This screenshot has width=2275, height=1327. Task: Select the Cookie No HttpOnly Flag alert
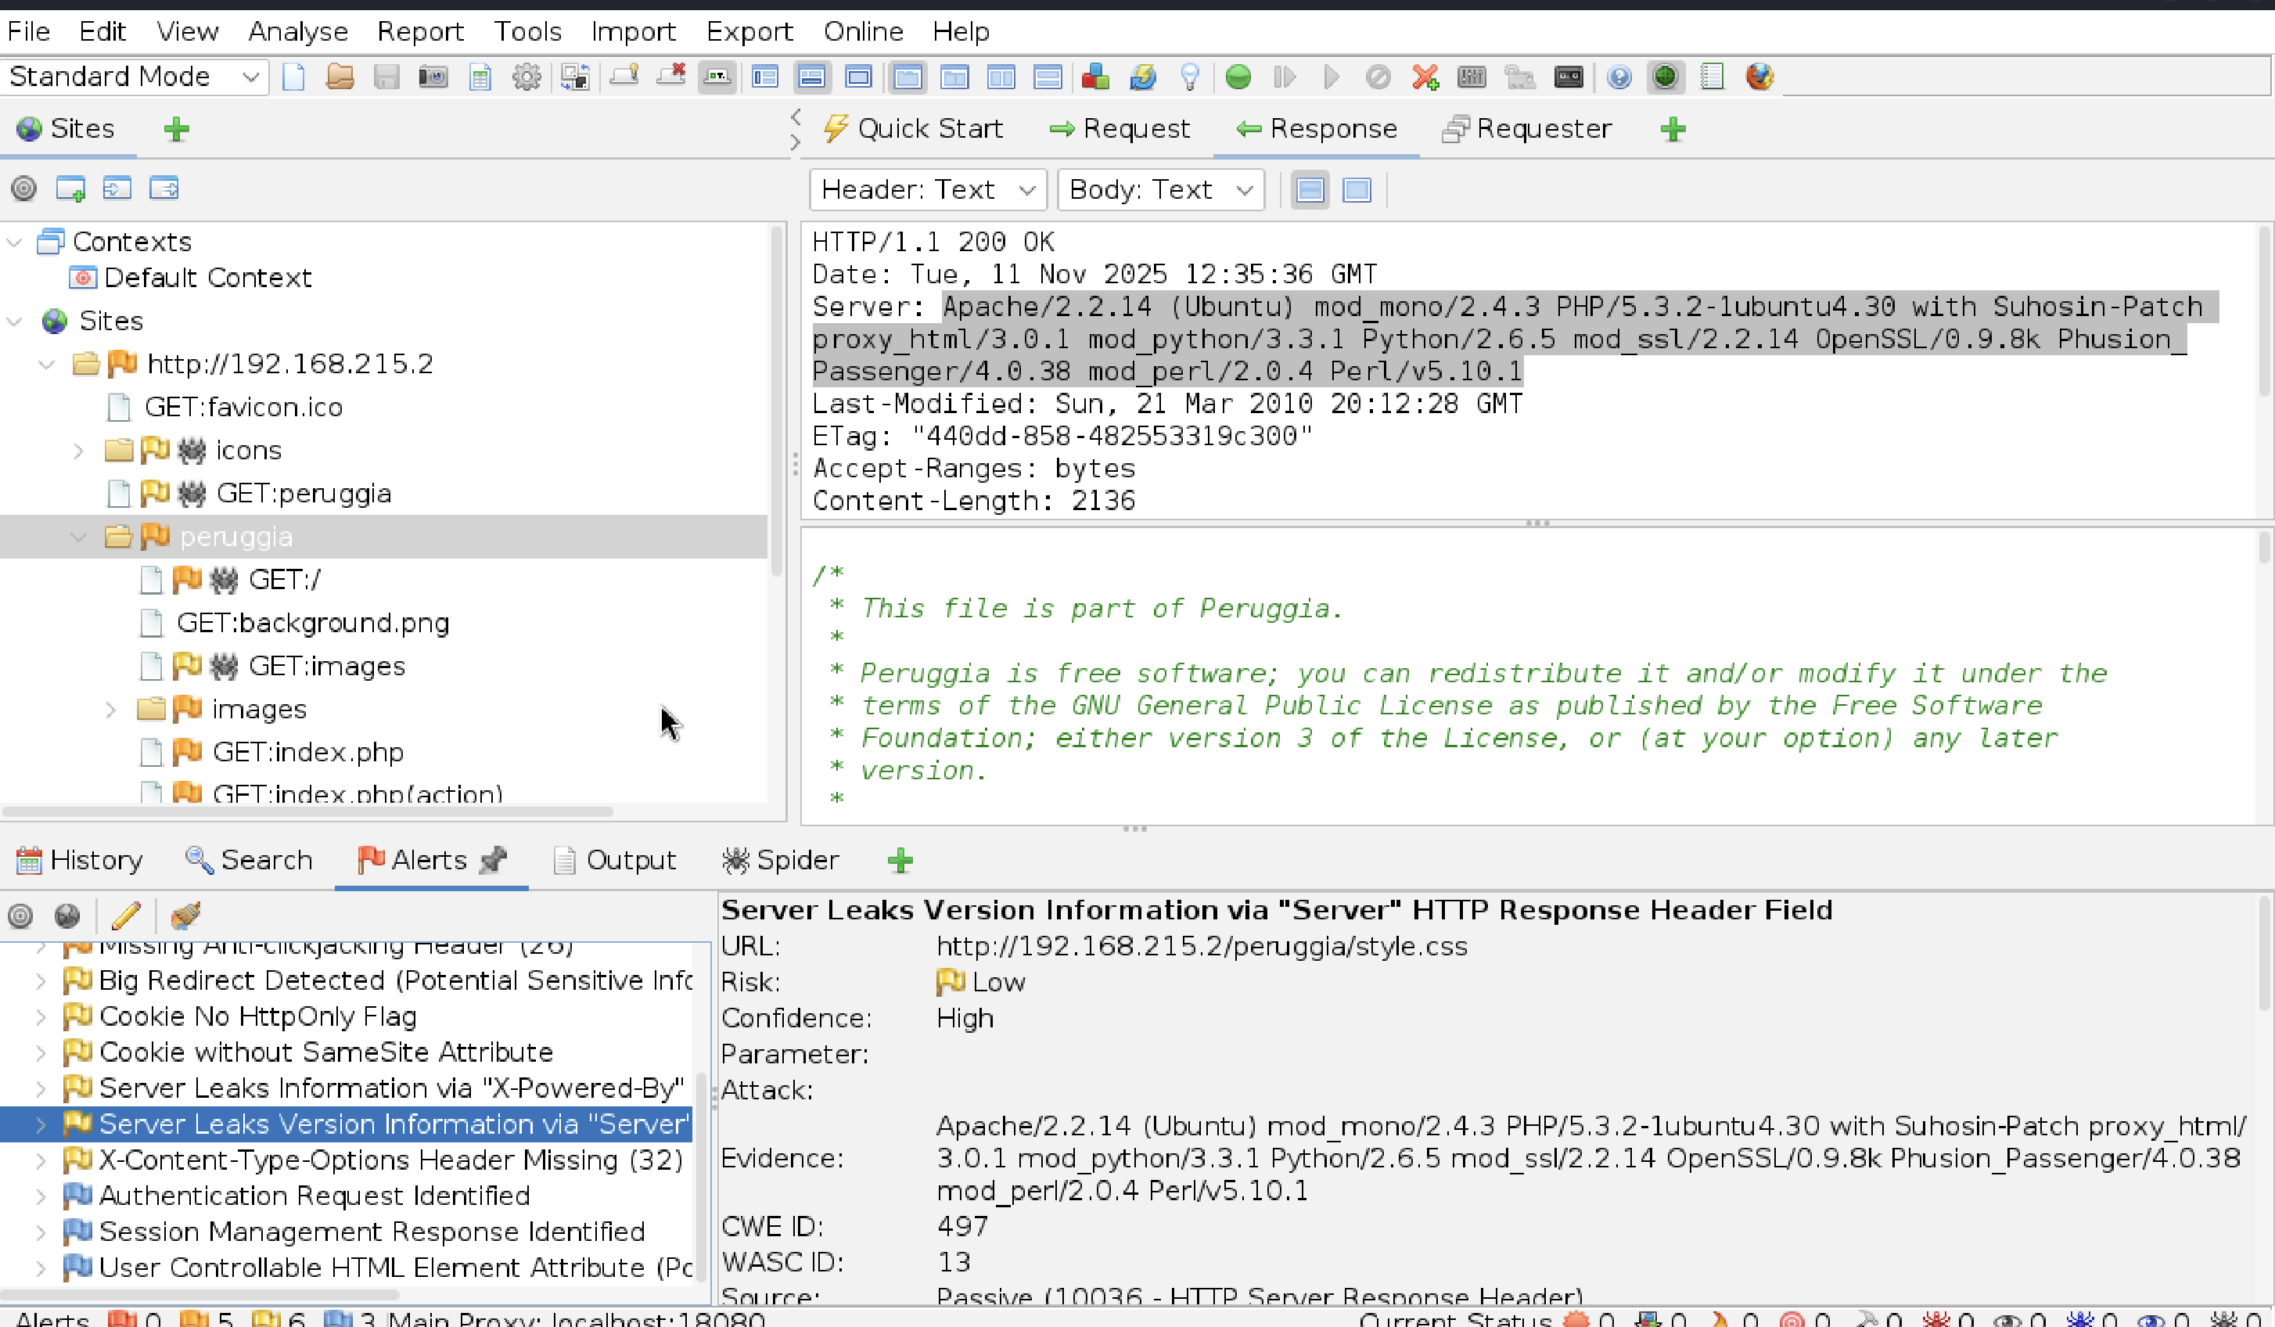[257, 1016]
